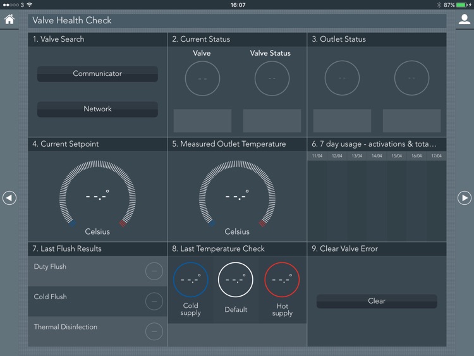474x356 pixels.
Task: Tap the box under the Valve circle
Action: 202,121
